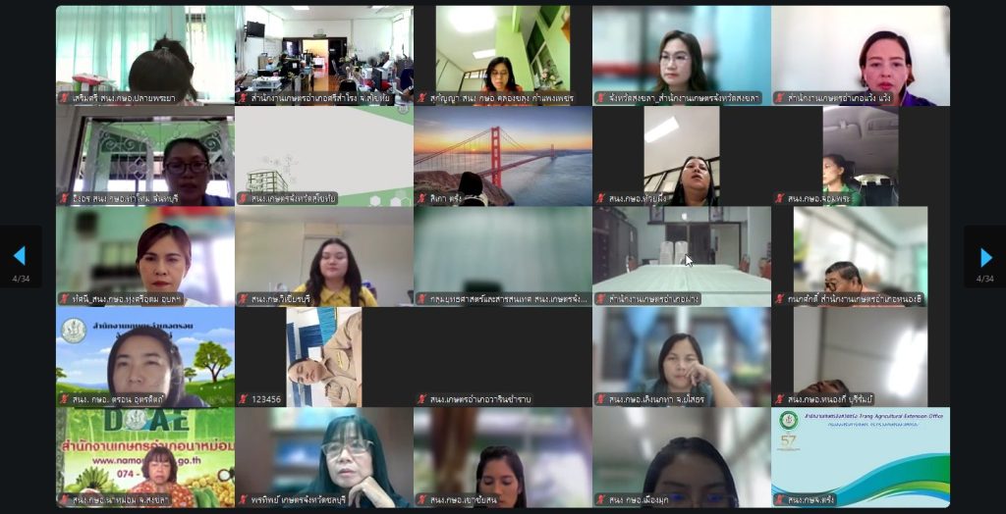
Task: Click muted mic icon on Golden Gate tile
Action: pos(422,198)
